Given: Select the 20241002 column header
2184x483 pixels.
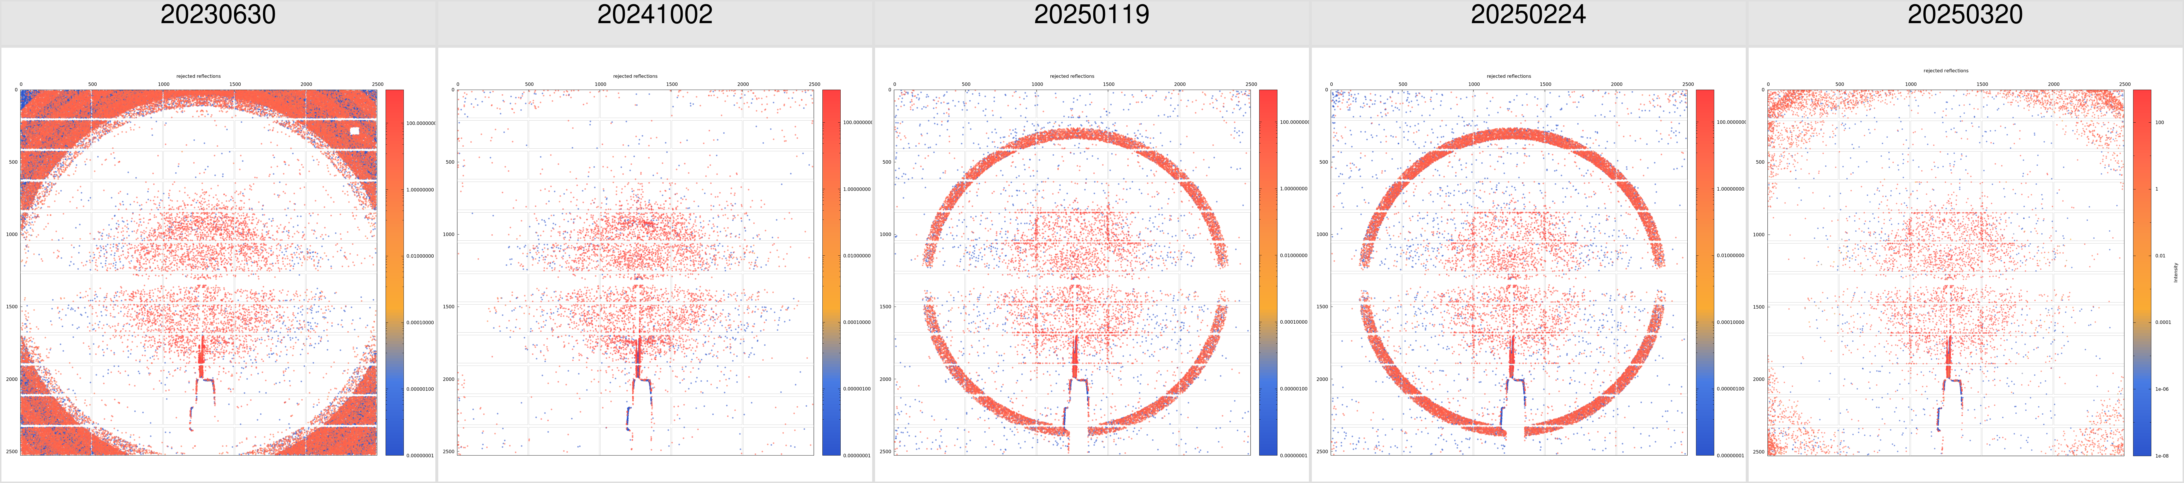Looking at the screenshot, I should [655, 14].
